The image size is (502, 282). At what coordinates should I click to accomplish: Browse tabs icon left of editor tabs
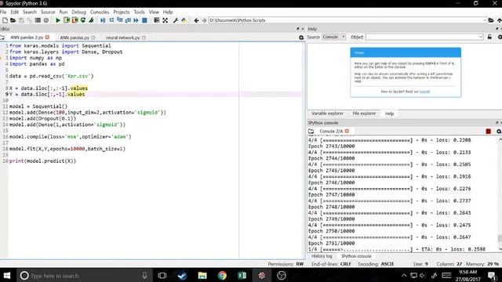point(2,38)
